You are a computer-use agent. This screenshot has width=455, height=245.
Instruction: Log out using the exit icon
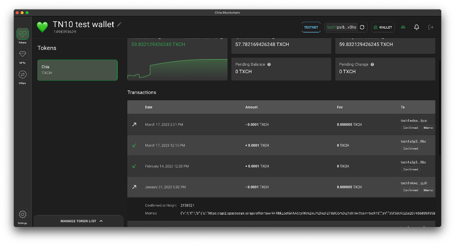point(431,27)
